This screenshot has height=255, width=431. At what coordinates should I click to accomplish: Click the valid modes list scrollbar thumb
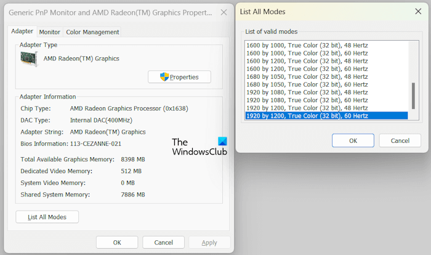[413, 95]
